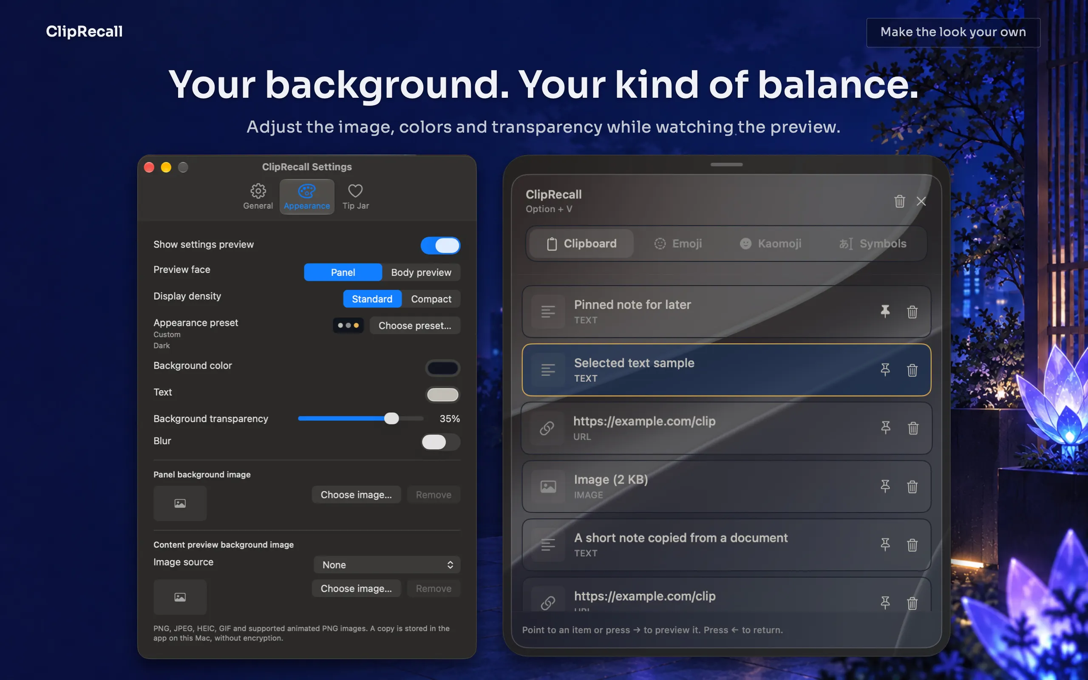The width and height of the screenshot is (1088, 680).
Task: Switch to the Kaomoji tab
Action: coord(771,243)
